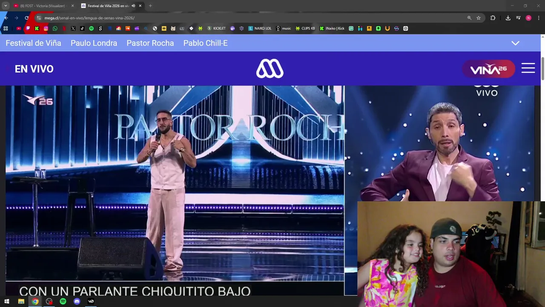This screenshot has height=307, width=545.
Task: Open the CLIPS KB bookmark
Action: point(305,29)
